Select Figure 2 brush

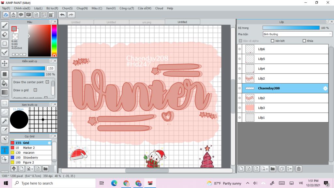click(31, 163)
